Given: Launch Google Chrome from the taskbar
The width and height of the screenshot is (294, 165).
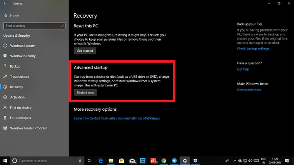Looking at the screenshot, I should [x=164, y=161].
